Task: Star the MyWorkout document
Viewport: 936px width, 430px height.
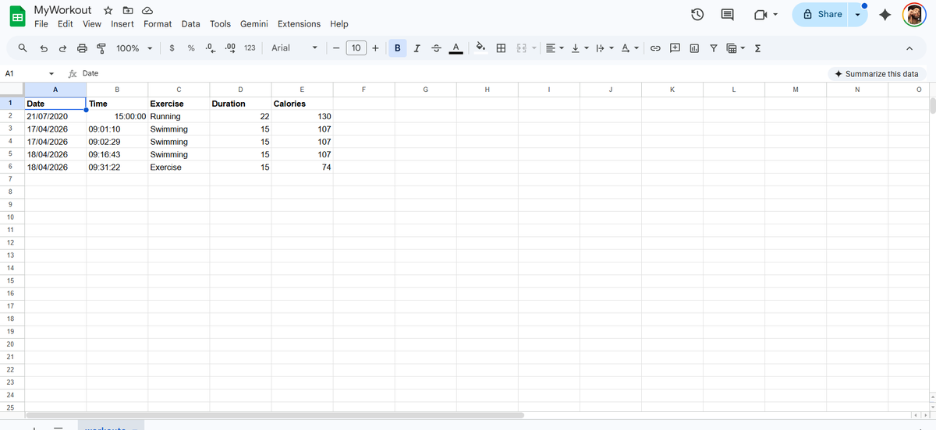Action: click(x=108, y=10)
